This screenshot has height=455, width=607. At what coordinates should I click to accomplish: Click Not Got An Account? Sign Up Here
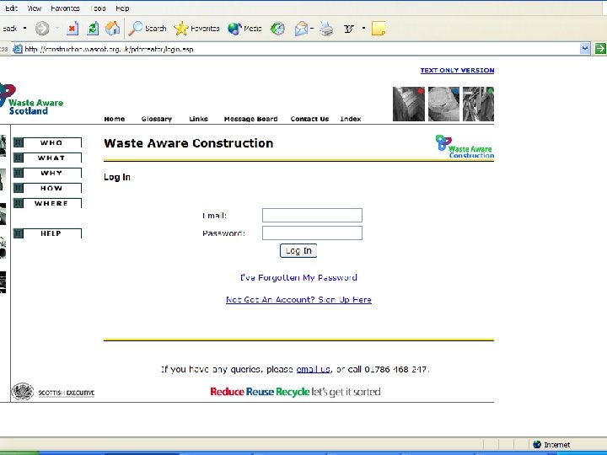point(298,299)
